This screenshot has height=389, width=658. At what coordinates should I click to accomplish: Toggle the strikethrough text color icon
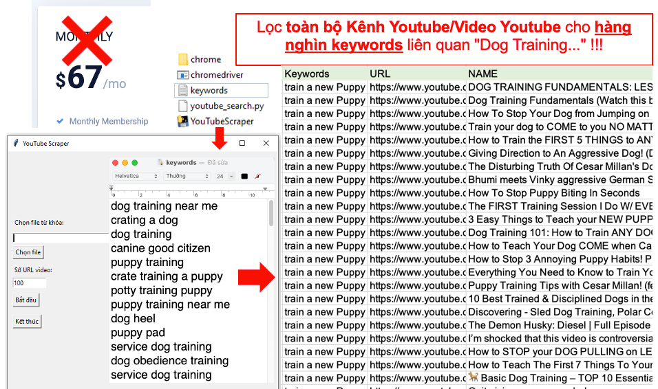tap(257, 177)
